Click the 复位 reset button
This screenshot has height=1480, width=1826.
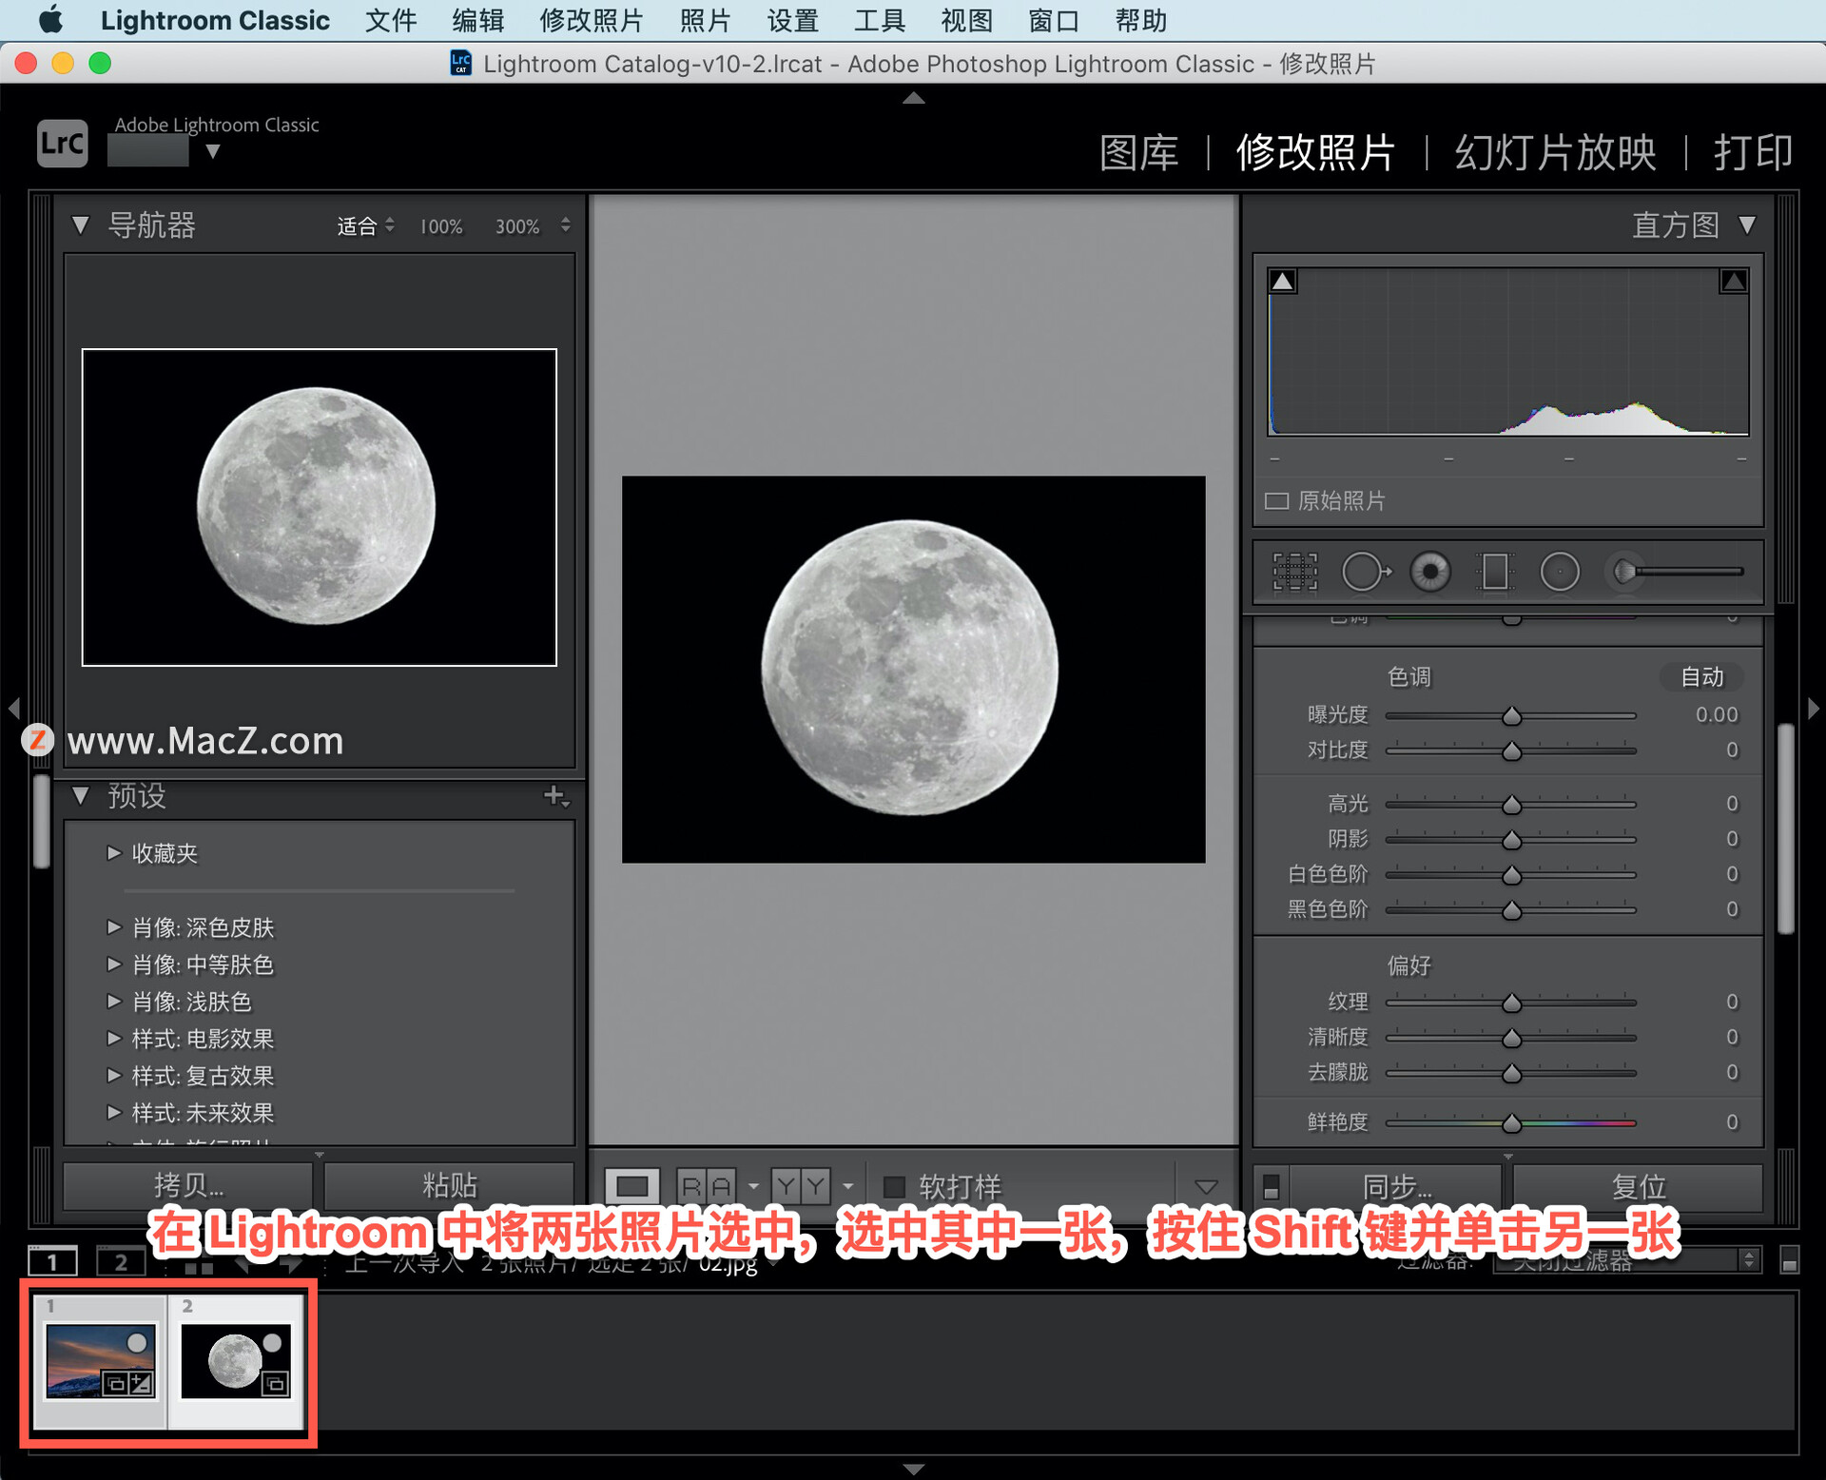click(1638, 1187)
